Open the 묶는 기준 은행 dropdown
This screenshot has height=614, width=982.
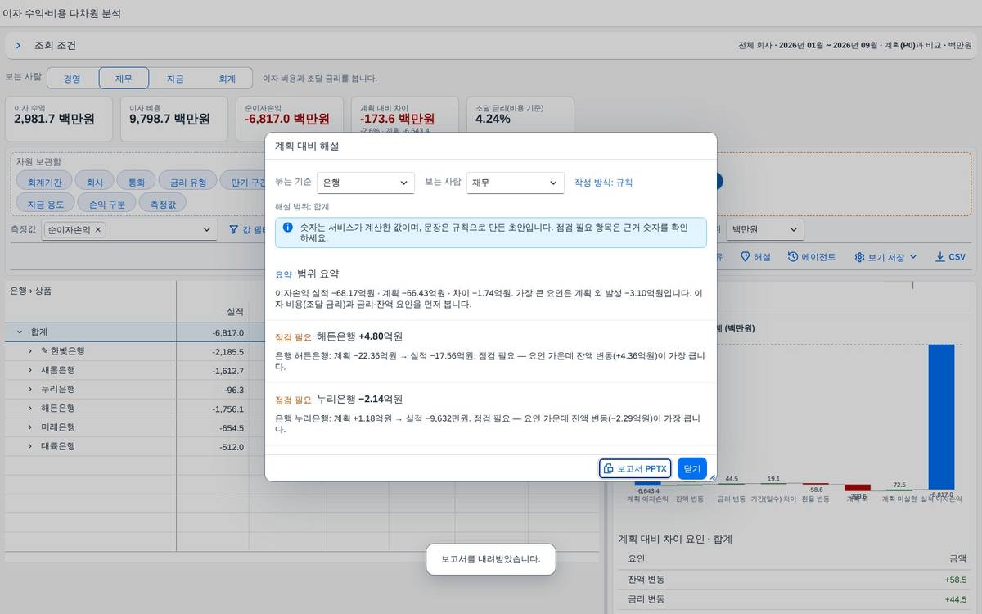point(366,183)
